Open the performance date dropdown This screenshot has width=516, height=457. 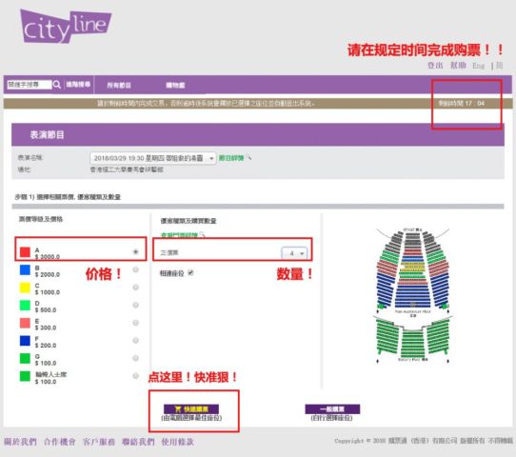pyautogui.click(x=153, y=158)
